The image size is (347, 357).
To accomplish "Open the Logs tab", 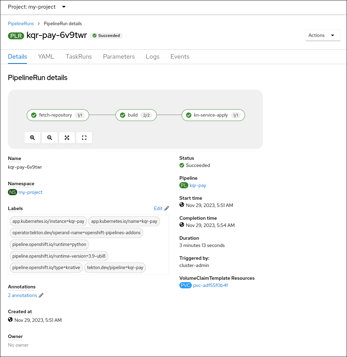I will click(152, 57).
